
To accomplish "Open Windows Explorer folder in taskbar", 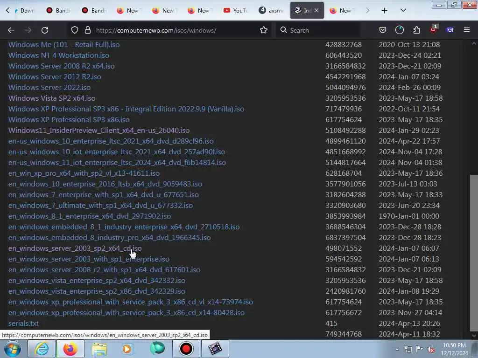I will click(99, 349).
